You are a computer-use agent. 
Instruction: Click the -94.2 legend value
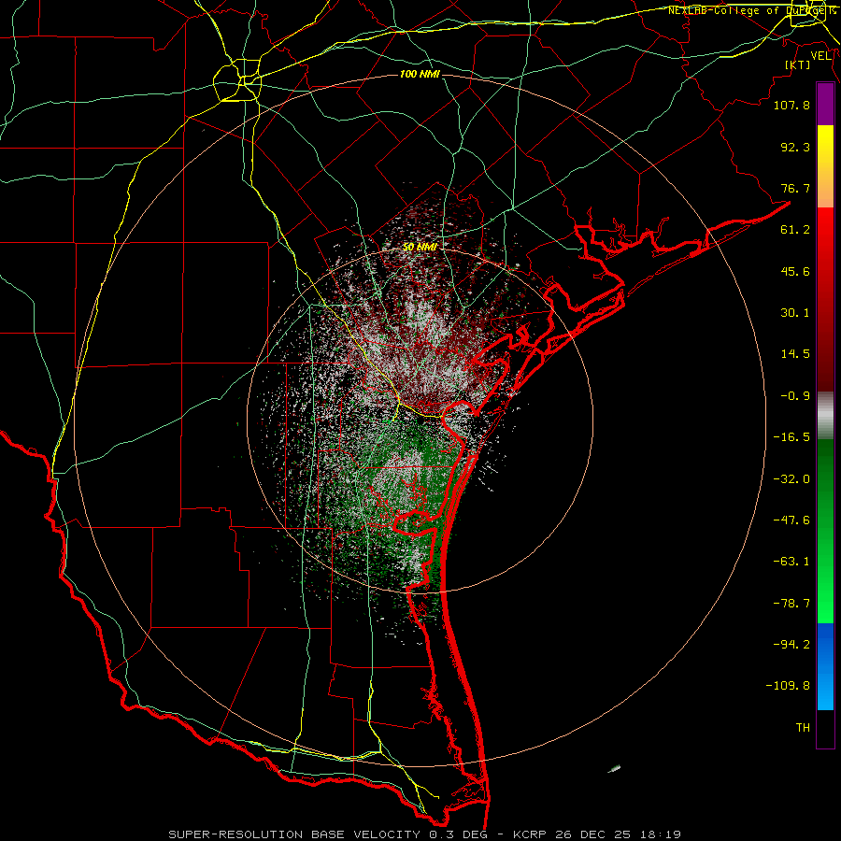pos(791,644)
